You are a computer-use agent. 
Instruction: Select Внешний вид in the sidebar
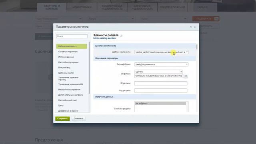pos(64,68)
